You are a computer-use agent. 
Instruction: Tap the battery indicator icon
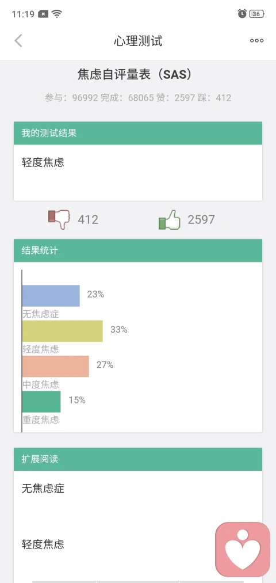pyautogui.click(x=256, y=14)
